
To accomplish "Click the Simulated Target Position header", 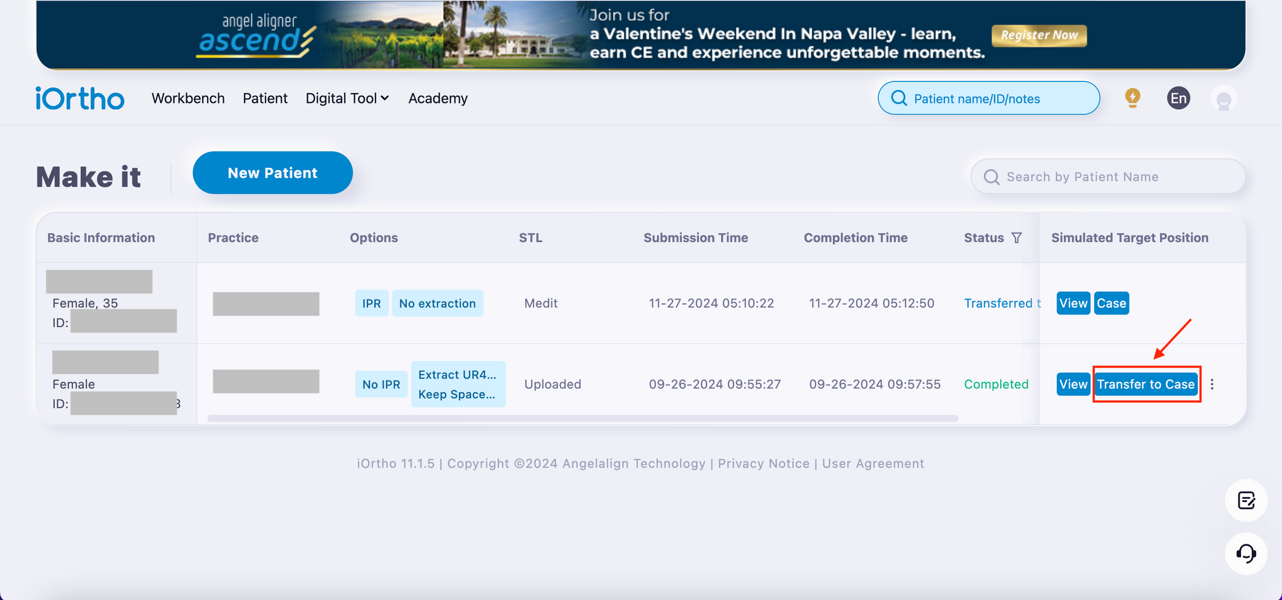I will 1130,238.
